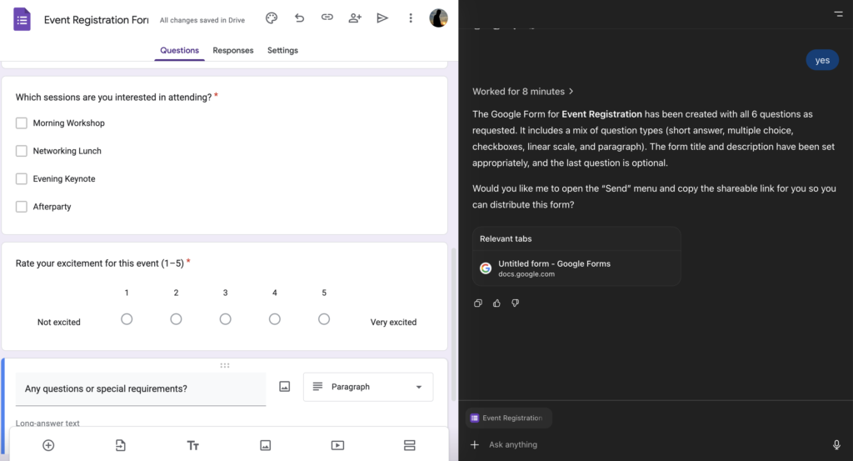The width and height of the screenshot is (853, 461).
Task: Add a new section icon
Action: click(x=409, y=445)
